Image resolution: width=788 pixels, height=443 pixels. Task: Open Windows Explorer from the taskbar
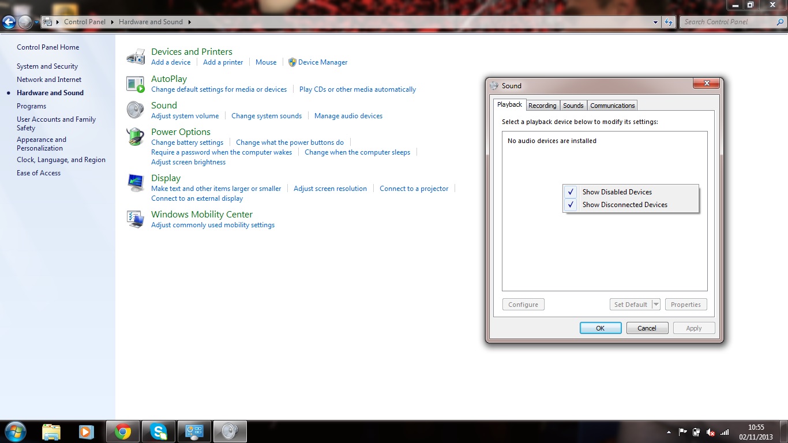[51, 431]
